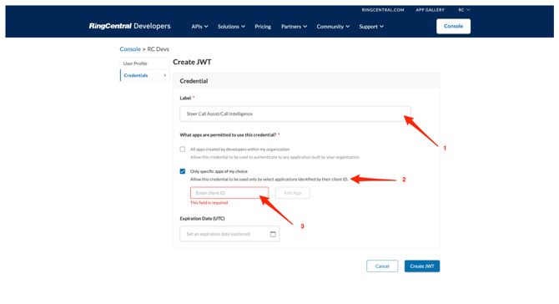Click 'This field is required' error text
Viewport: 559px width, 304px height.
(x=209, y=203)
